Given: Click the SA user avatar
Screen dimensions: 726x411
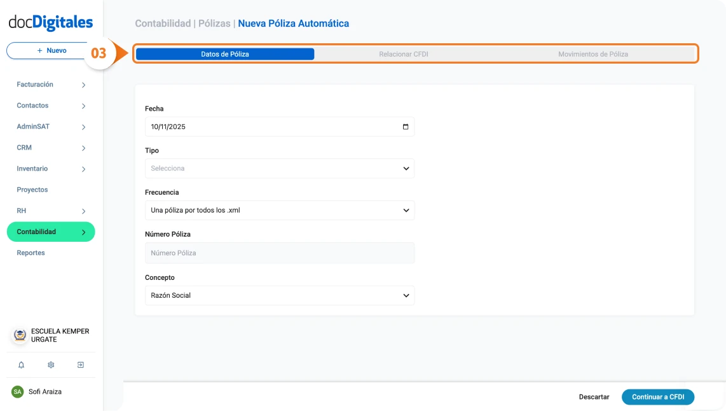Looking at the screenshot, I should 17,392.
